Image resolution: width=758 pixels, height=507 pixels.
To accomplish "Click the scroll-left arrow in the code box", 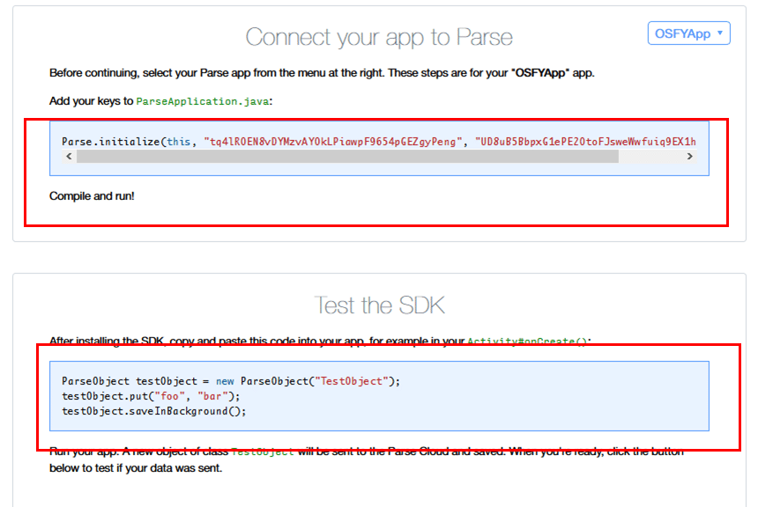I will click(x=69, y=157).
